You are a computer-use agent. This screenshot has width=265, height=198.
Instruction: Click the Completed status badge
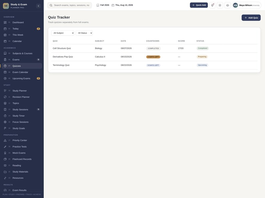pyautogui.click(x=203, y=48)
